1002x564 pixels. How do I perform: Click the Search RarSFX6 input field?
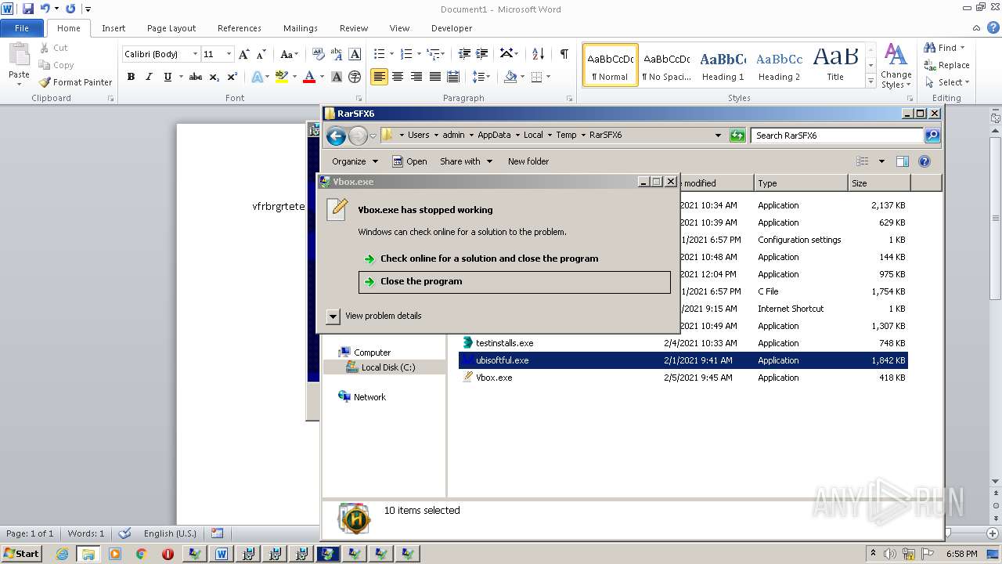pos(837,136)
